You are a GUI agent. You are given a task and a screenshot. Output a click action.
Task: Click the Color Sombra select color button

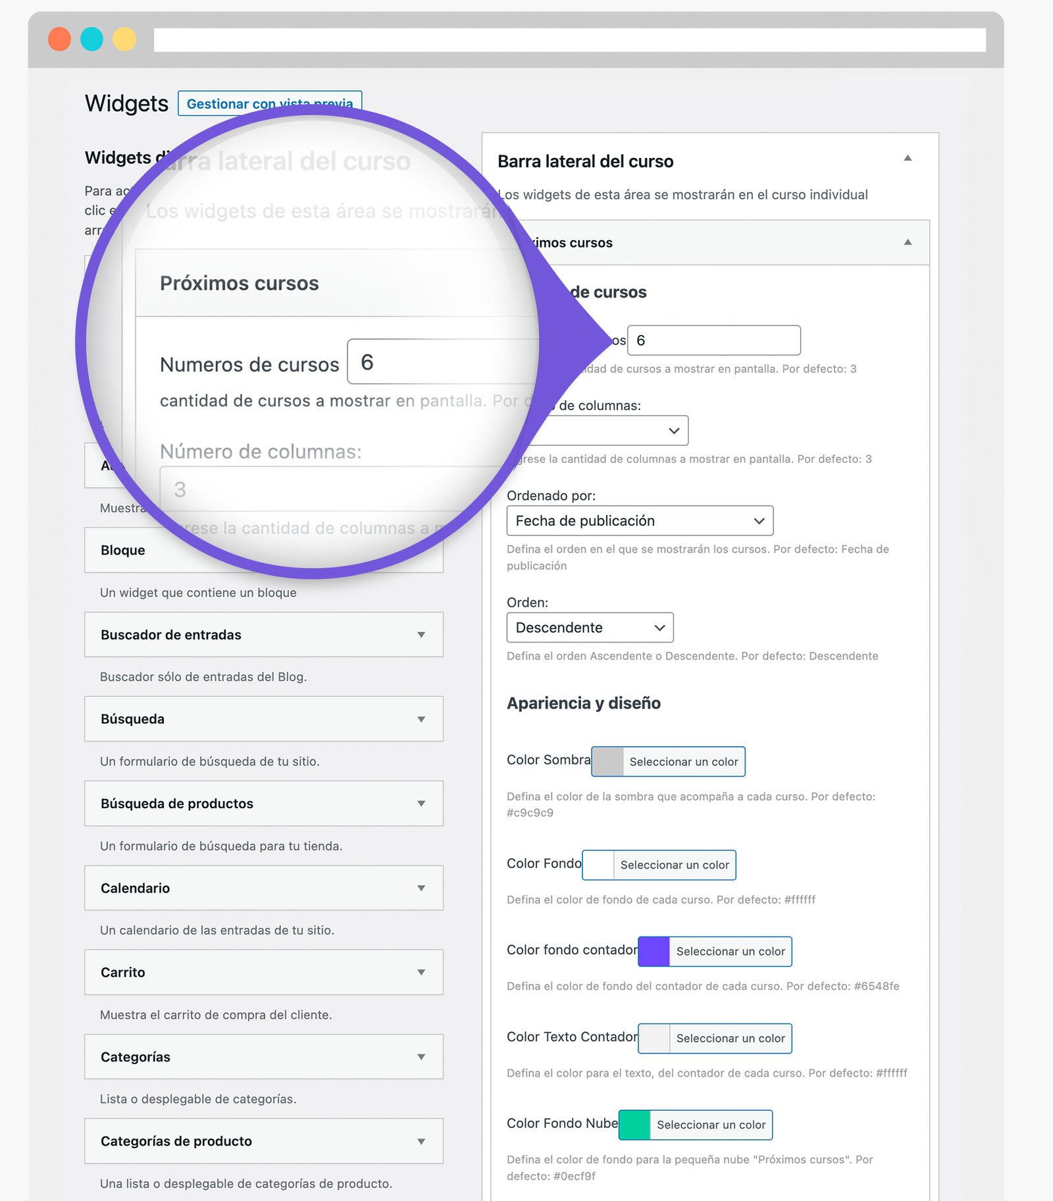point(683,762)
